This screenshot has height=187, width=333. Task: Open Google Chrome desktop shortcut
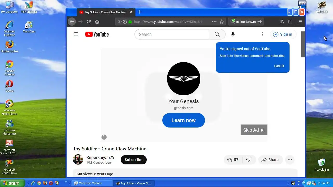(9, 68)
